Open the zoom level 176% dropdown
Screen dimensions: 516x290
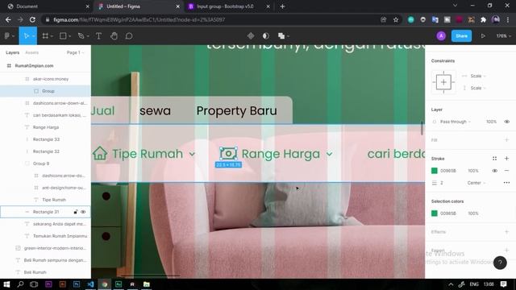point(503,35)
